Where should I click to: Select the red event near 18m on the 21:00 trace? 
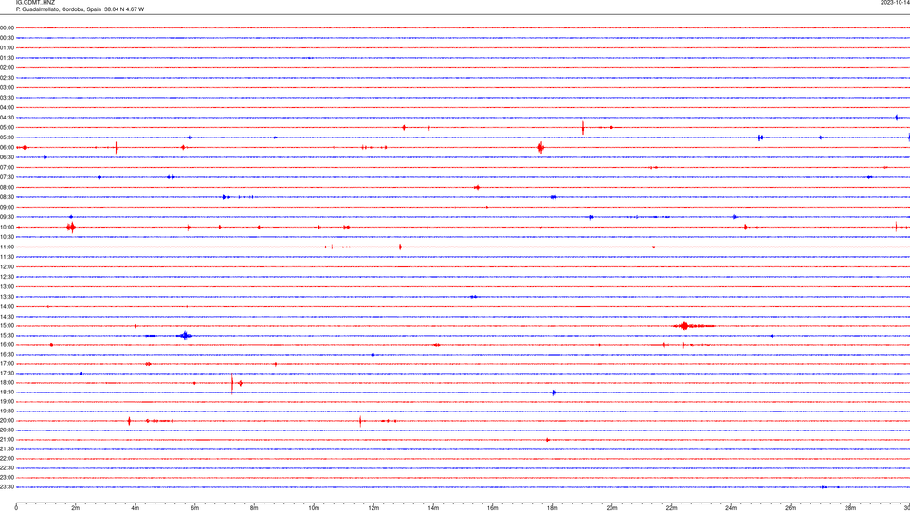[547, 440]
